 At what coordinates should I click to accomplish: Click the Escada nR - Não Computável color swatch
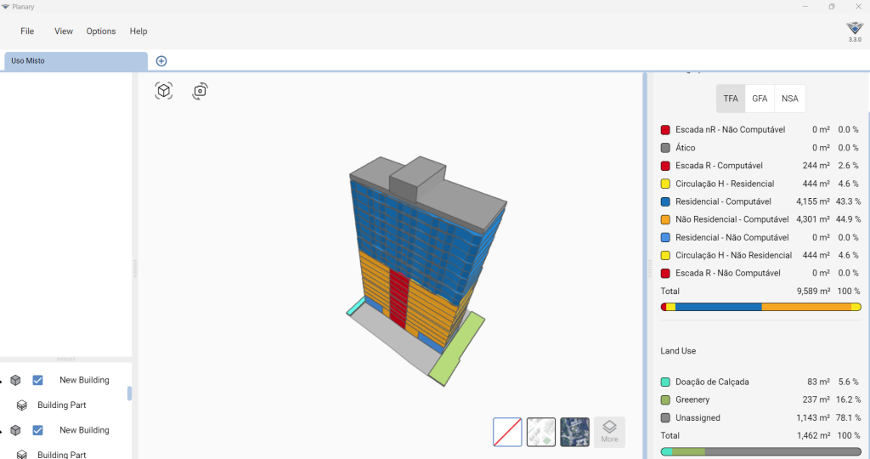tap(665, 130)
